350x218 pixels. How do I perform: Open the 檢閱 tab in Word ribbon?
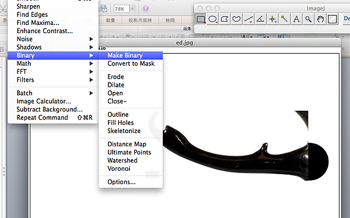[170, 20]
